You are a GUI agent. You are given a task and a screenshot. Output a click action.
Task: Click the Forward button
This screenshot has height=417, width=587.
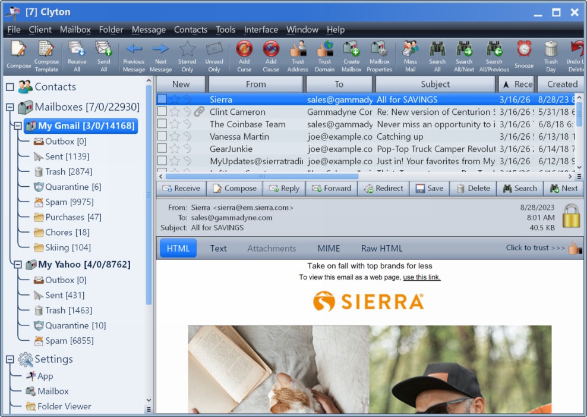(332, 189)
